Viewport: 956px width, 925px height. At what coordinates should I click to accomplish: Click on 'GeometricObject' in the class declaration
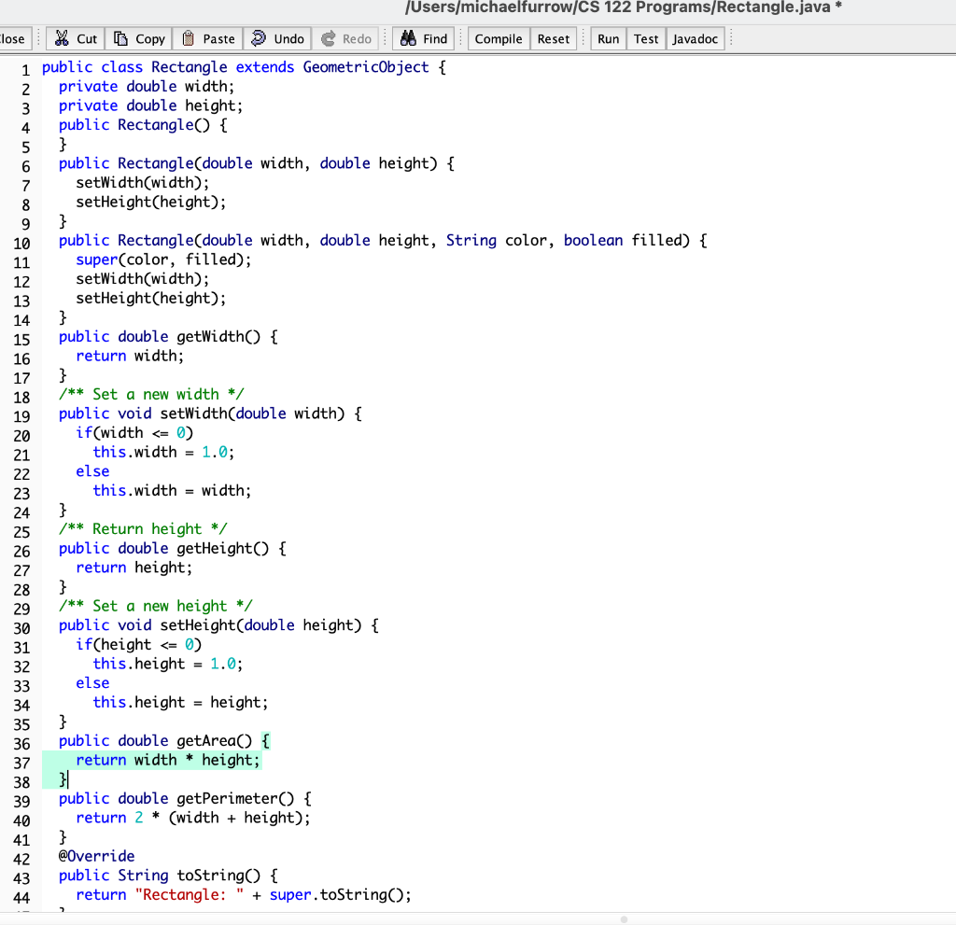click(366, 67)
